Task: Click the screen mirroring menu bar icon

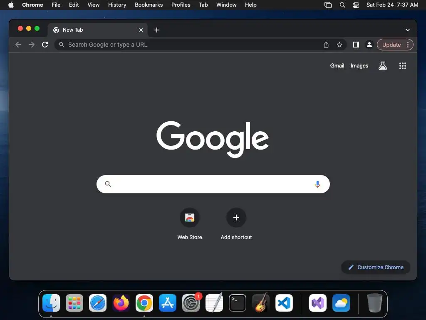Action: point(328,5)
